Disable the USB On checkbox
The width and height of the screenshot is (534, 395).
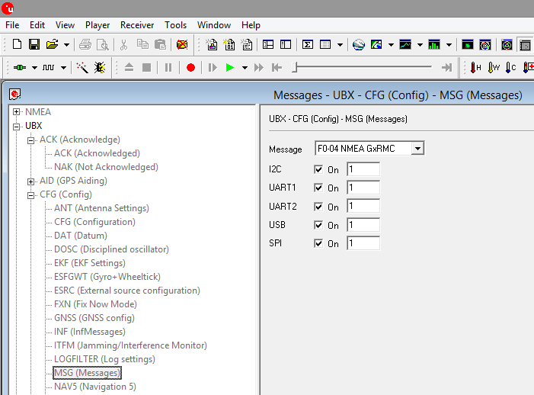click(318, 225)
